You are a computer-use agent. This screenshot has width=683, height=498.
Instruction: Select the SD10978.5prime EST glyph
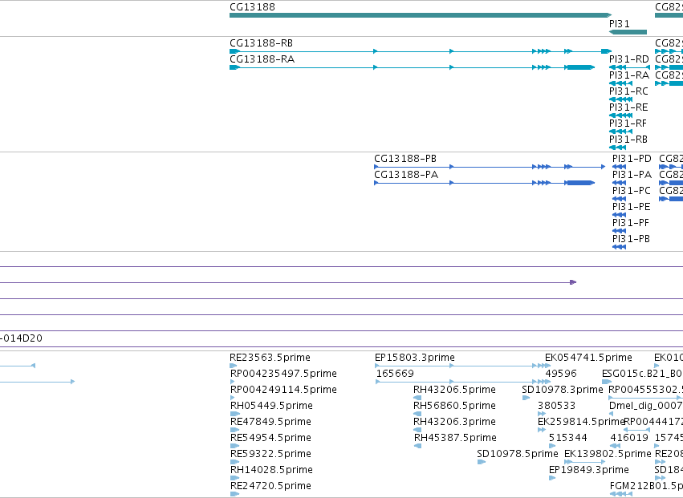tap(482, 462)
